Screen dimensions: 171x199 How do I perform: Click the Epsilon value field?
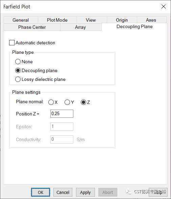[x=62, y=127]
